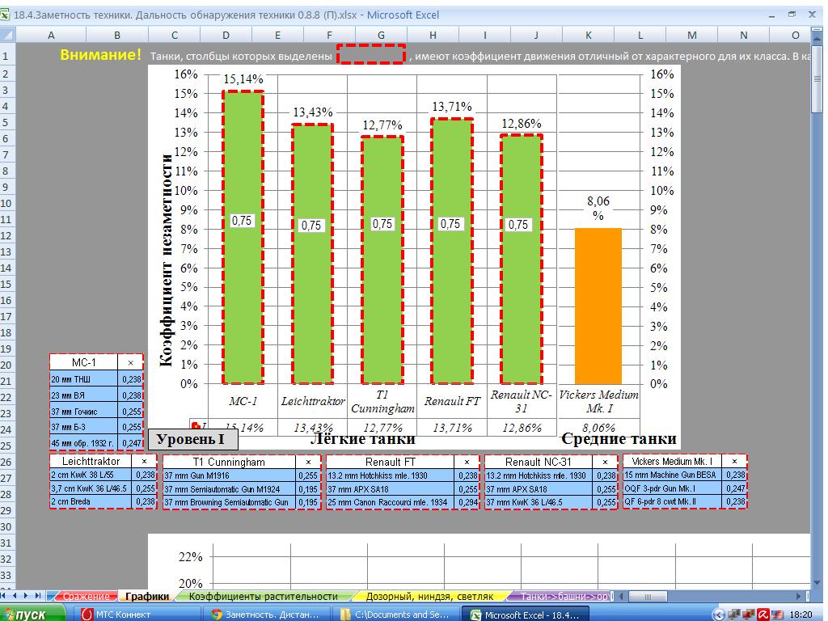Click the Коэффициент незаметности axis title
Image resolution: width=828 pixels, height=621 pixels.
(x=166, y=260)
